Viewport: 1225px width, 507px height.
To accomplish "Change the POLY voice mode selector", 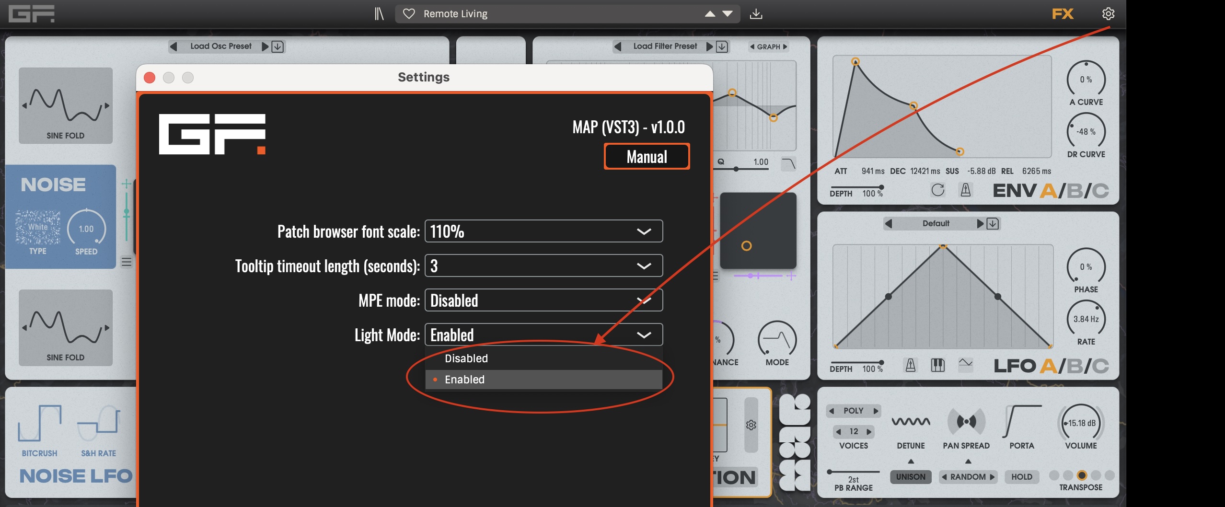I will 854,411.
